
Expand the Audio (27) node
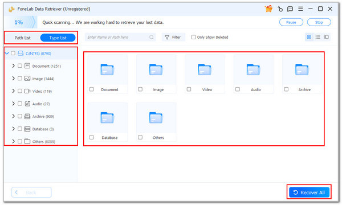click(x=13, y=104)
